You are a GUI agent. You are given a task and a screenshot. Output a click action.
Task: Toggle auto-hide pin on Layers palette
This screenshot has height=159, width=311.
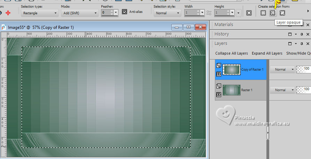[302, 43]
